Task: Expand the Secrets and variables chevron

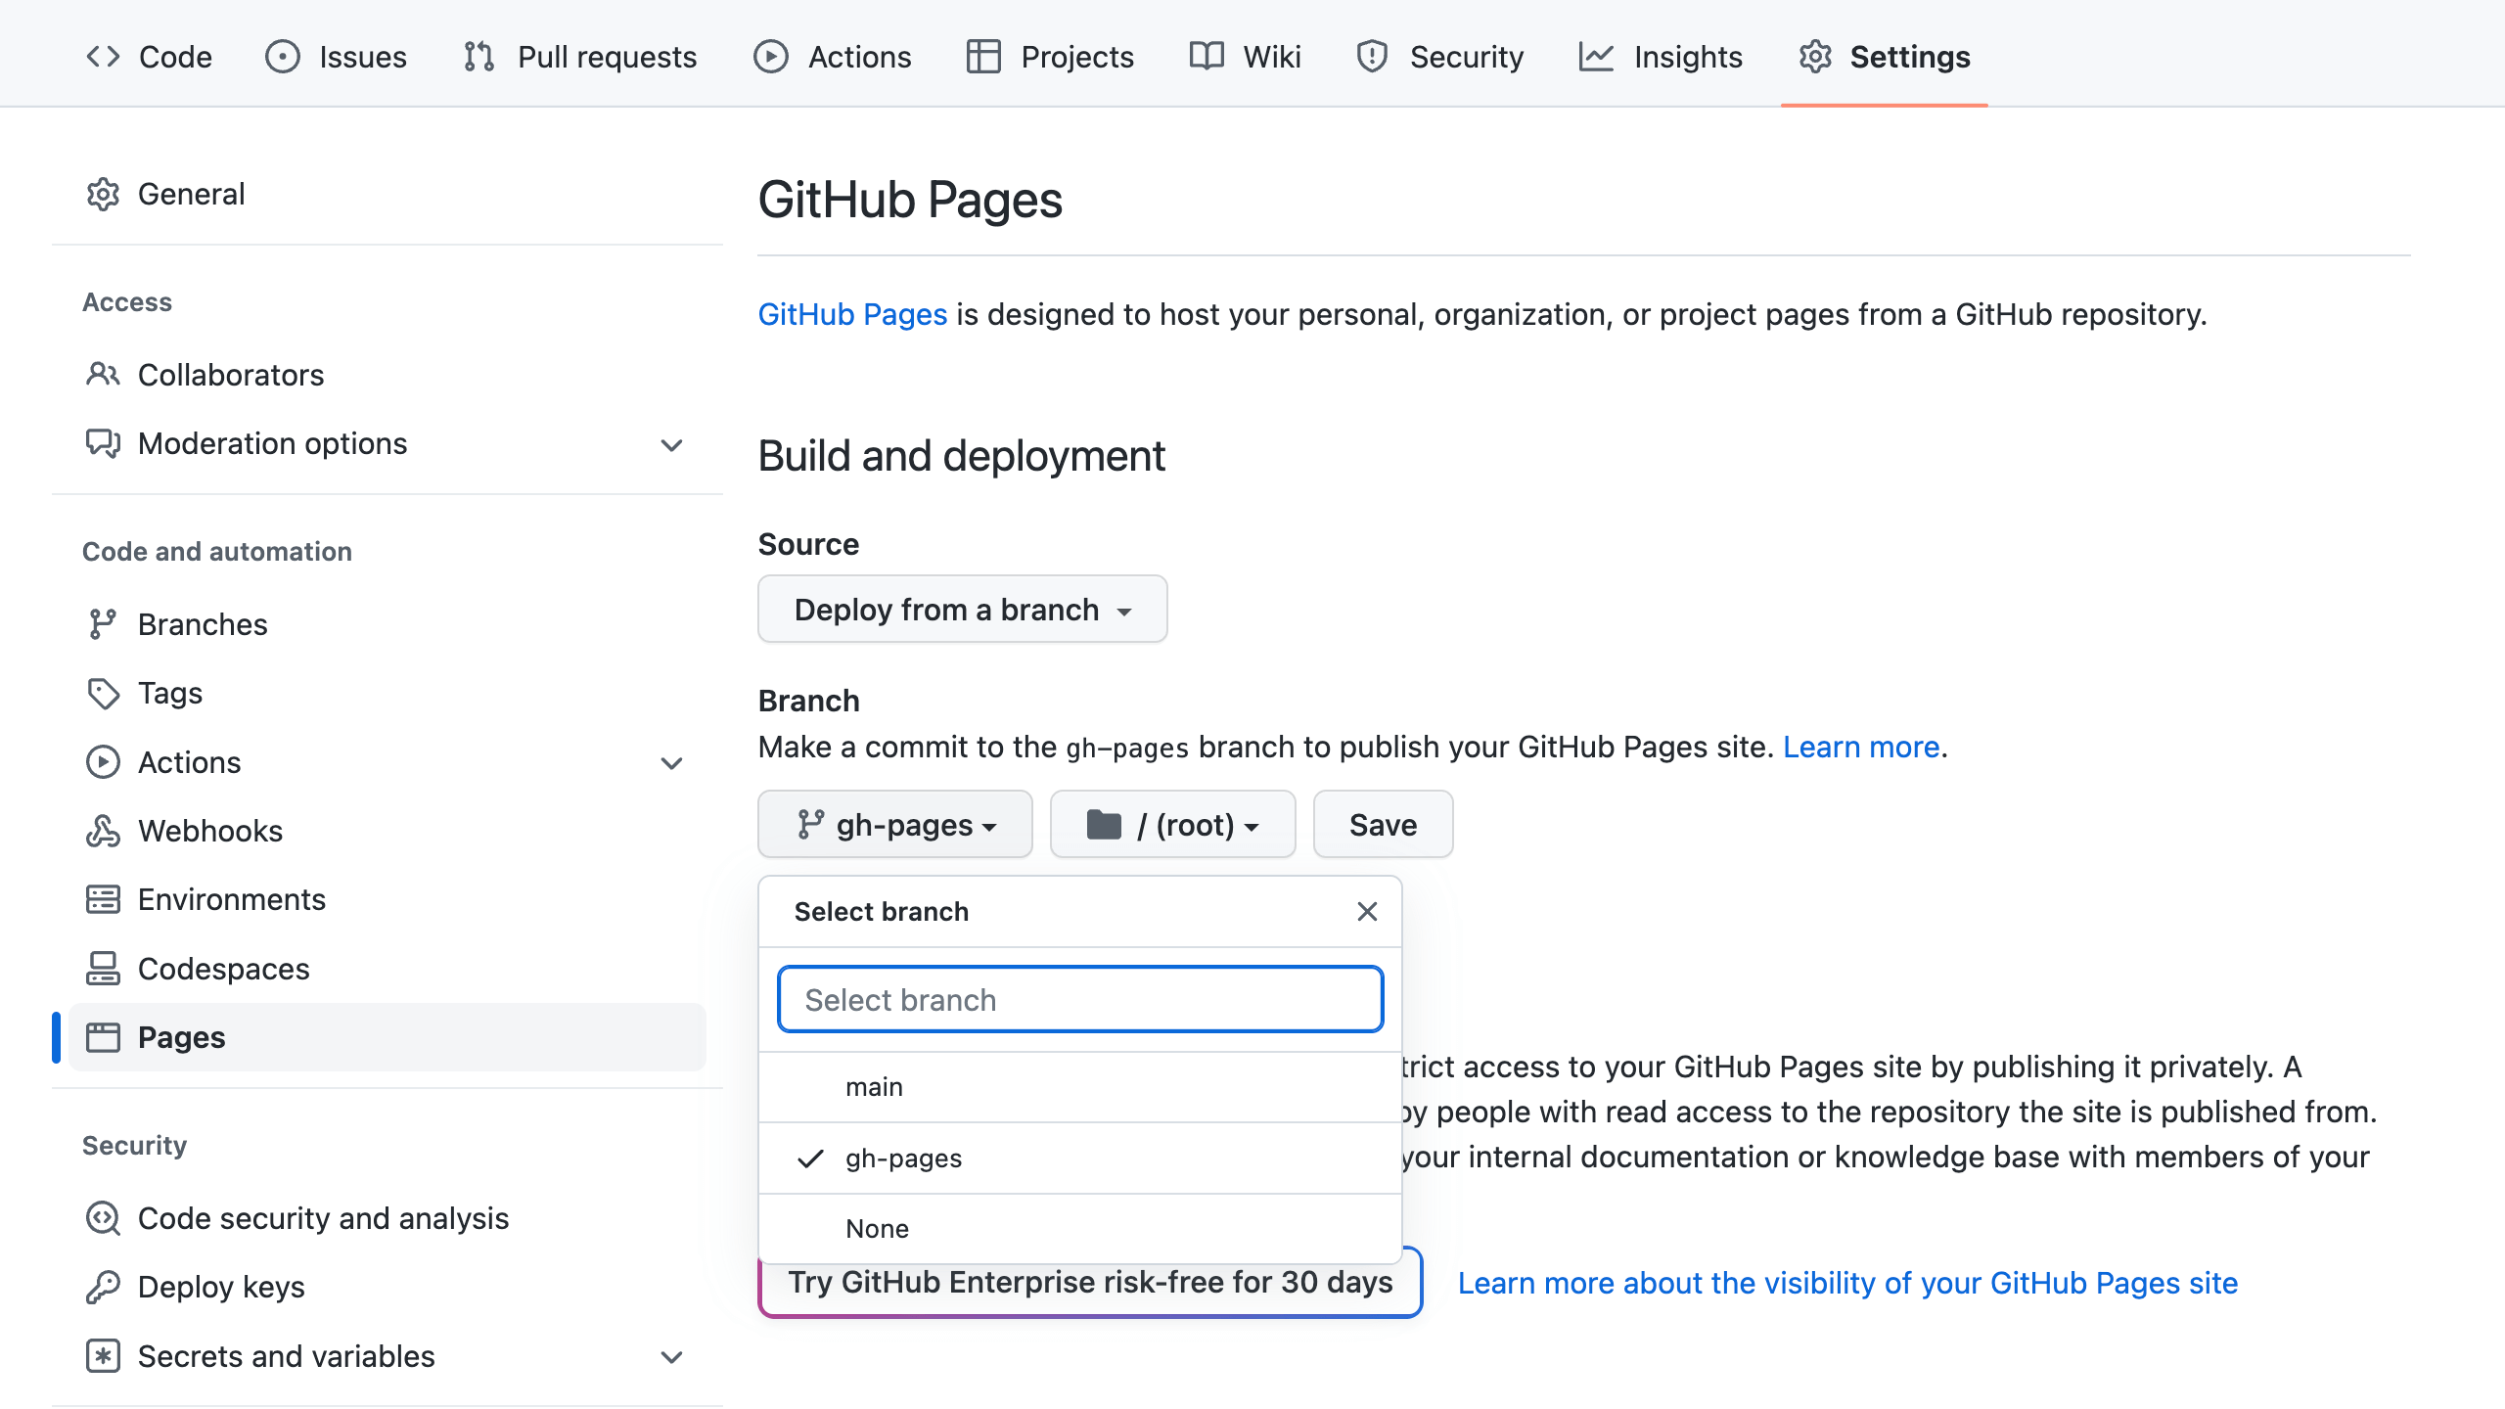Action: click(671, 1357)
